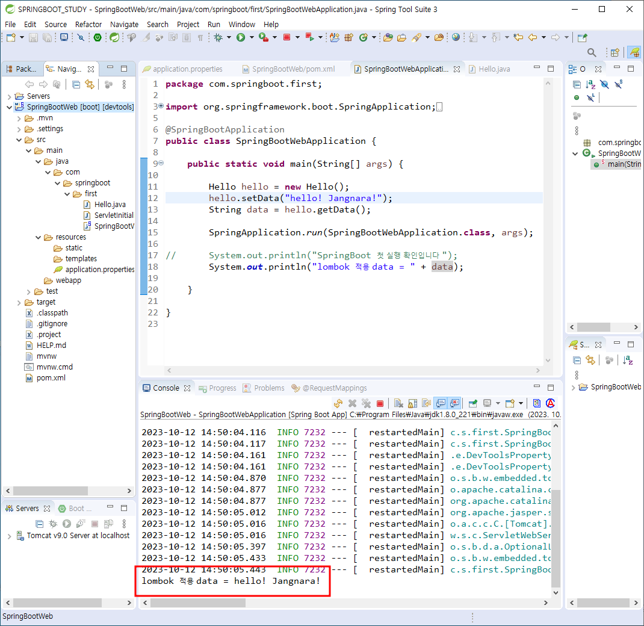Expand Tomcat v9.0 Server node
Viewport: 644px width, 626px height.
(x=10, y=536)
